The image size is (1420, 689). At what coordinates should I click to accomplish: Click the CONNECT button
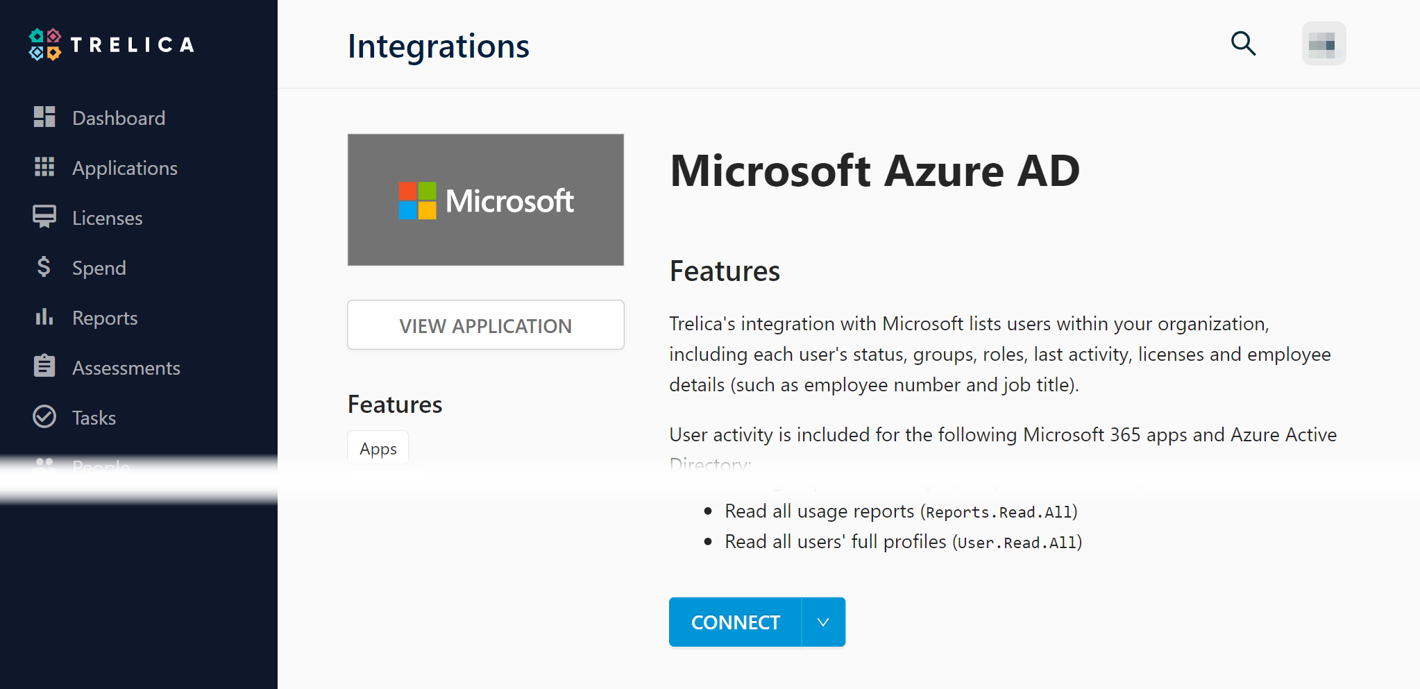pyautogui.click(x=736, y=622)
